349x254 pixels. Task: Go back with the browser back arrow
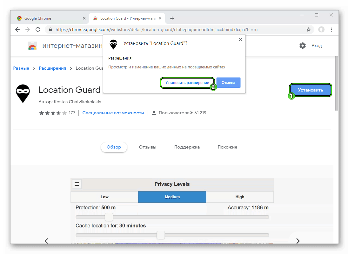[x=17, y=29]
